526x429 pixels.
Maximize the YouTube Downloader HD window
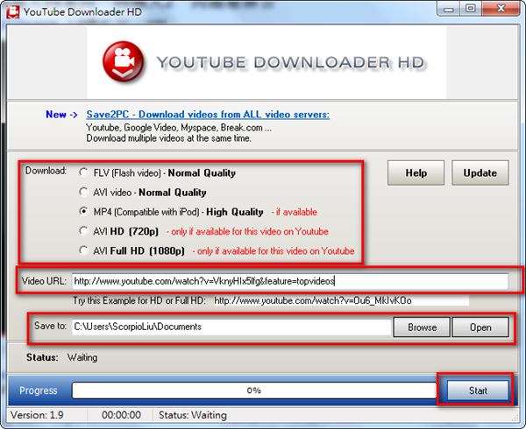(x=471, y=9)
